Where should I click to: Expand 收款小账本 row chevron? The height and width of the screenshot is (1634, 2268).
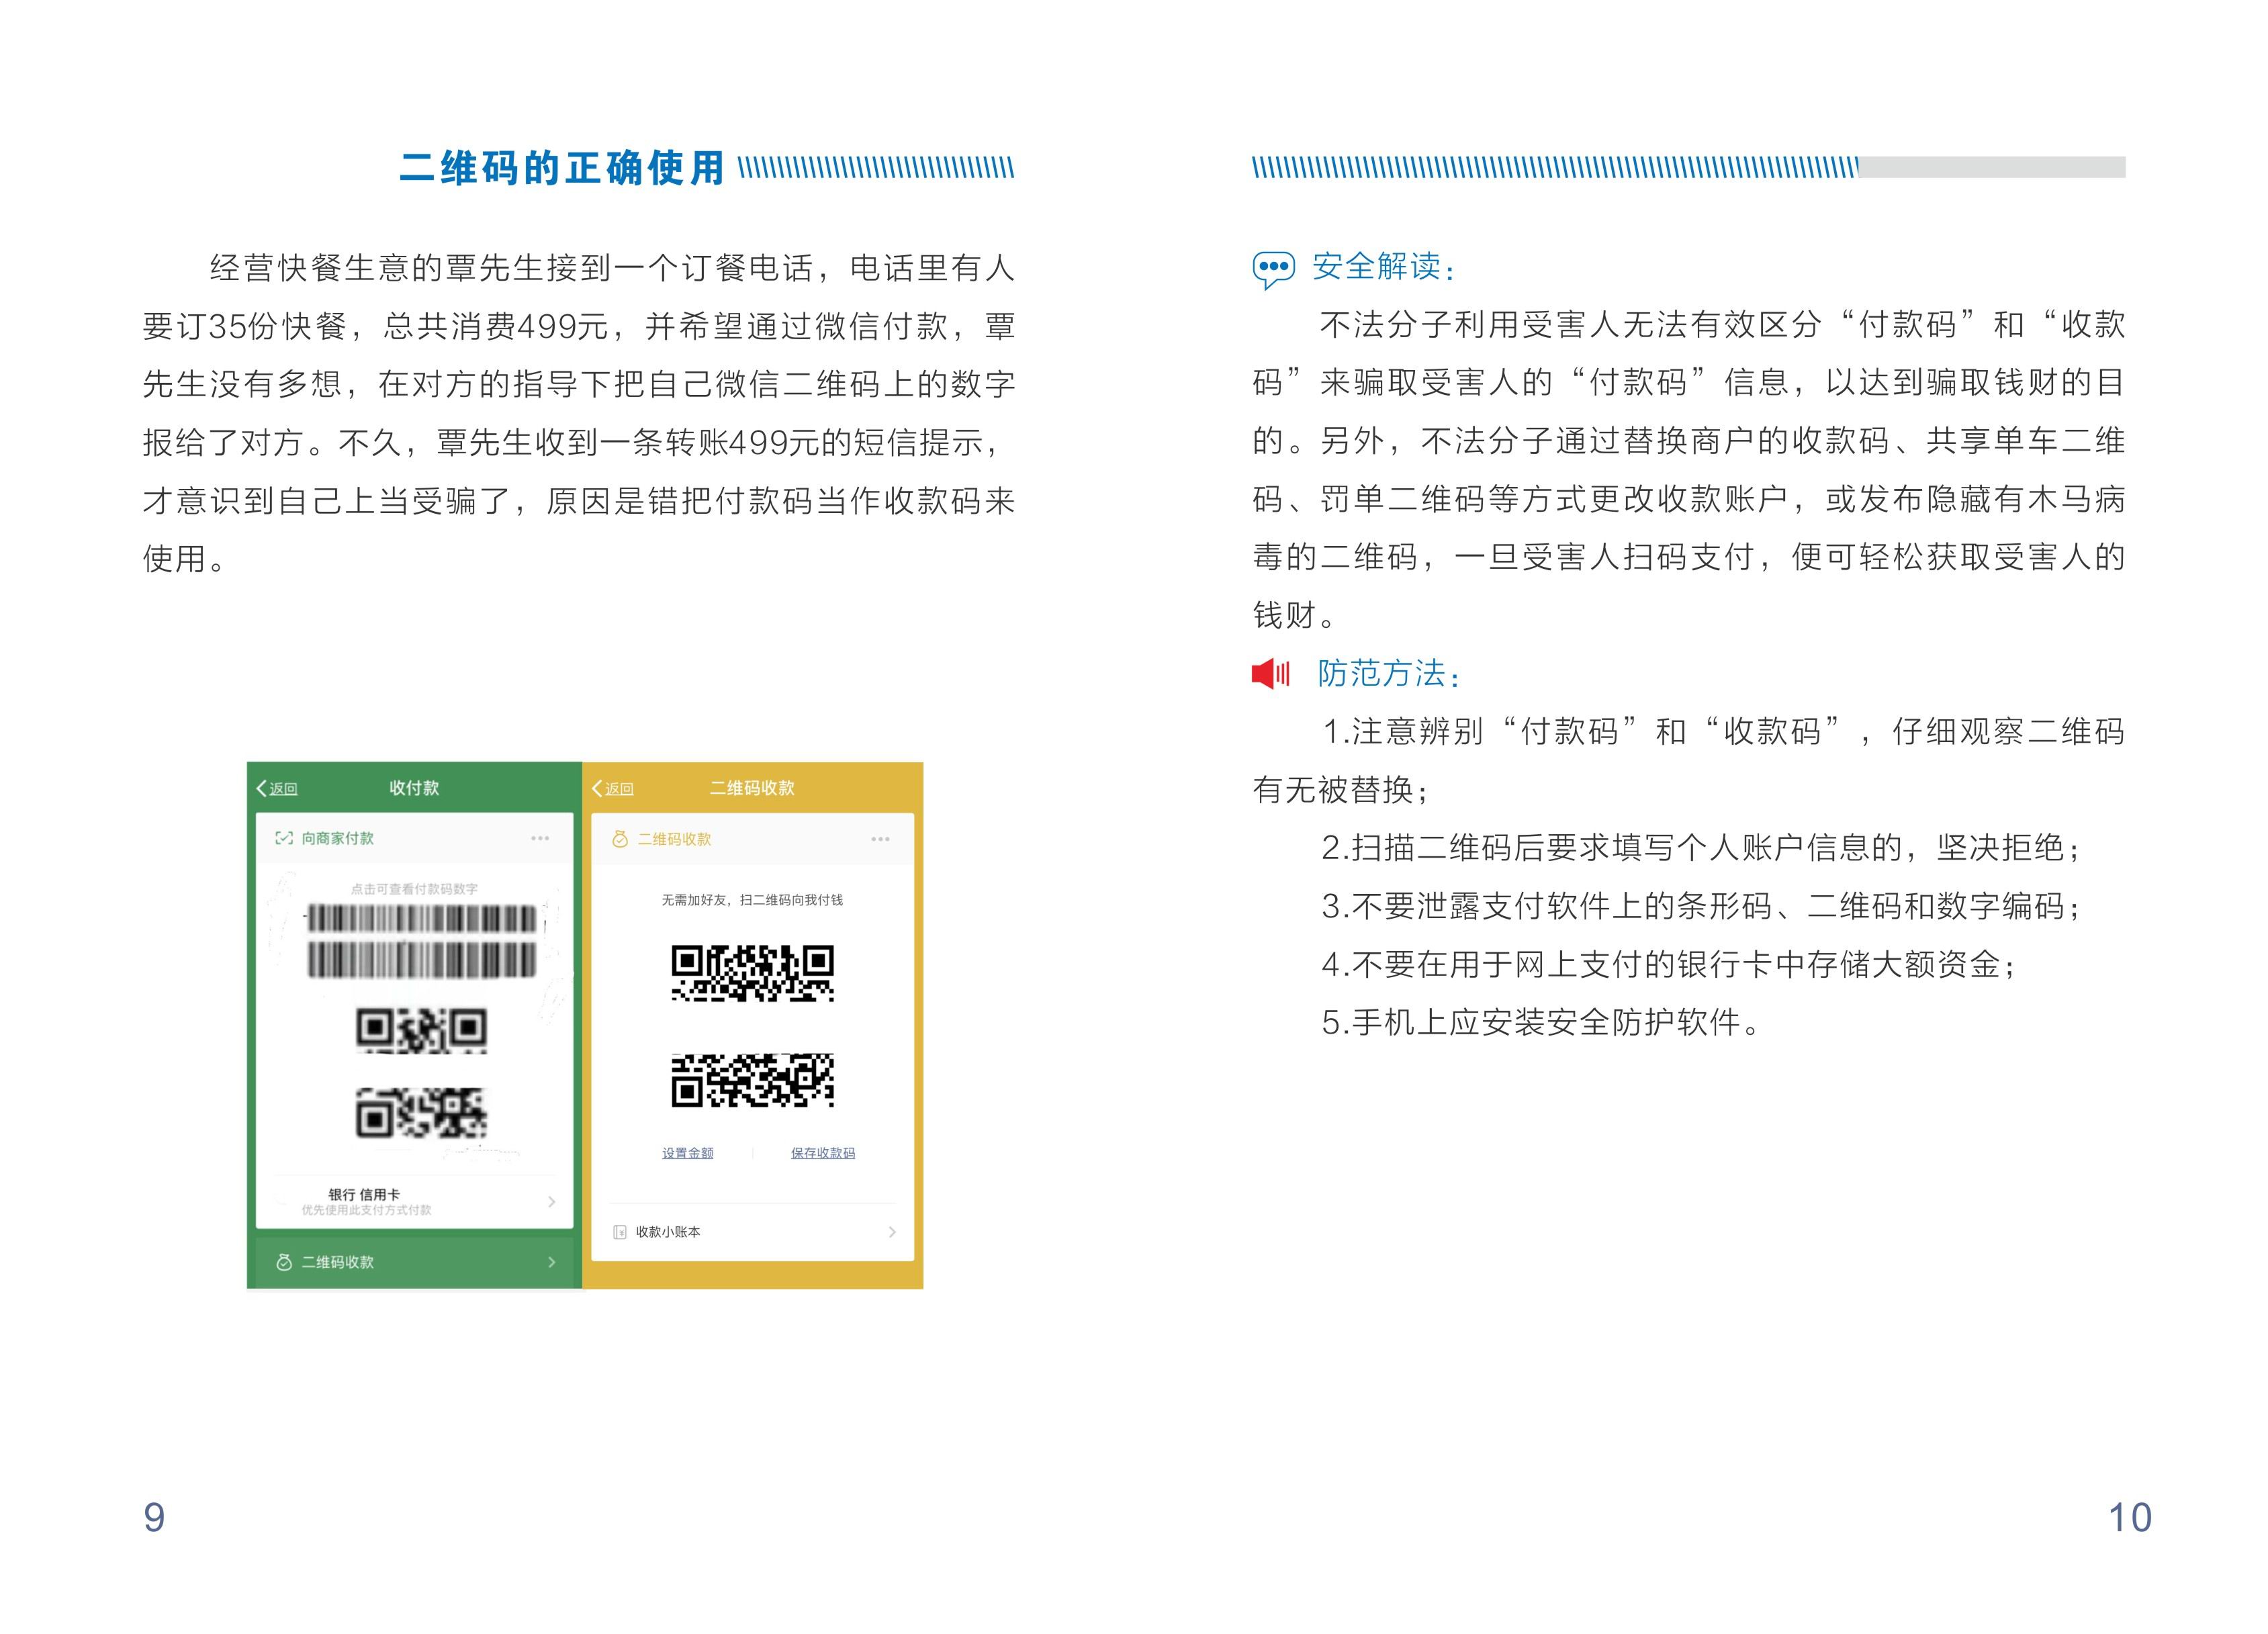(892, 1232)
